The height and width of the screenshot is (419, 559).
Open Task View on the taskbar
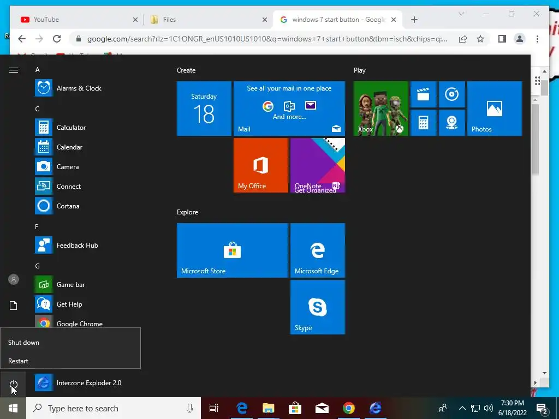(214, 408)
